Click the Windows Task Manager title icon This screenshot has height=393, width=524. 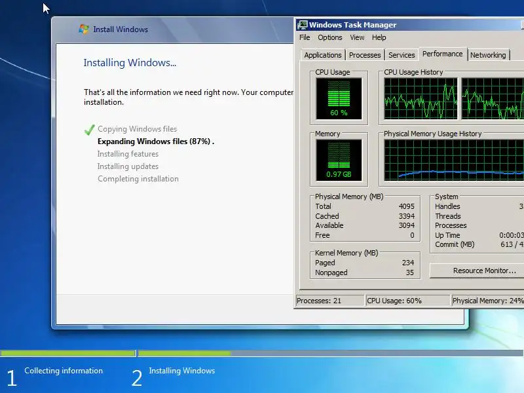pyautogui.click(x=303, y=25)
